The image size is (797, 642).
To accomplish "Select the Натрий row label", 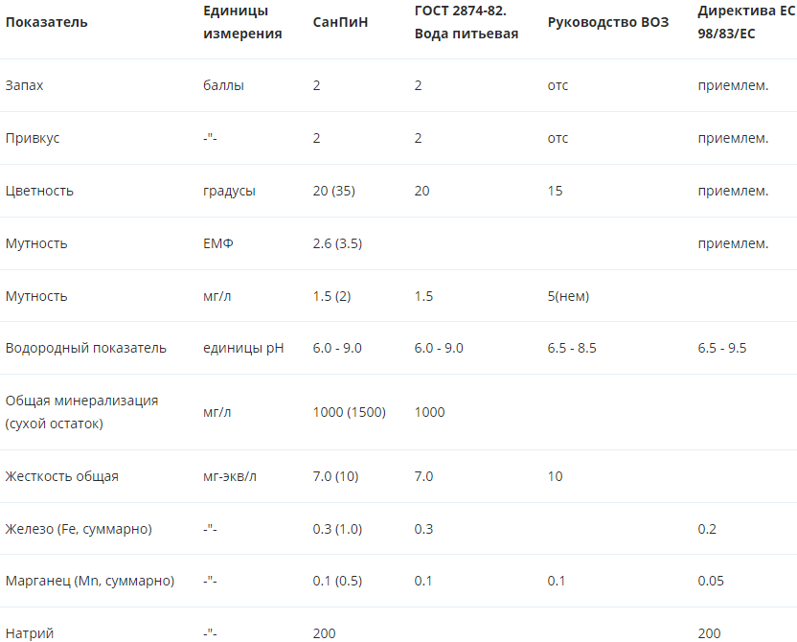I will click(30, 634).
